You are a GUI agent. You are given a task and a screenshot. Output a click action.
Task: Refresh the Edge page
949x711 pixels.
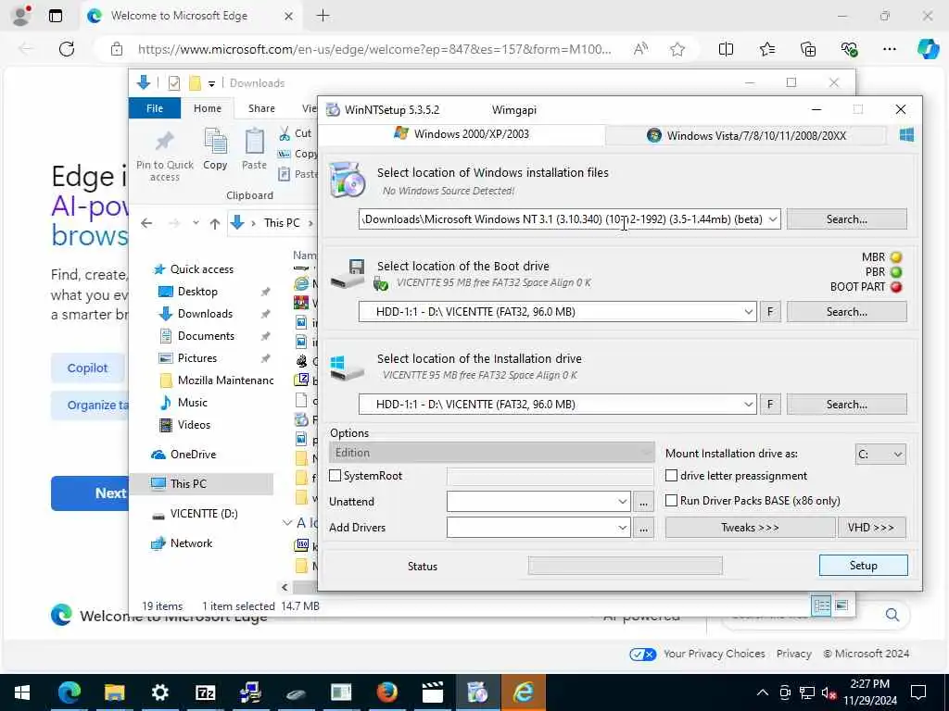67,49
